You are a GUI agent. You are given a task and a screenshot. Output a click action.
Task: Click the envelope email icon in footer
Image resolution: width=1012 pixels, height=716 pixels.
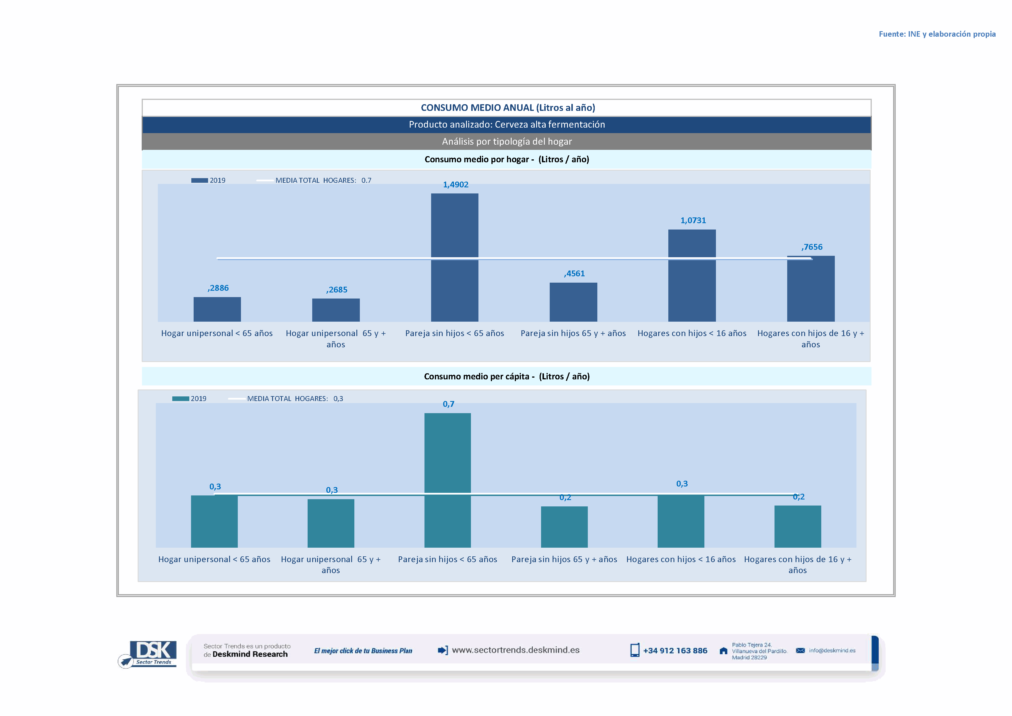click(x=800, y=650)
